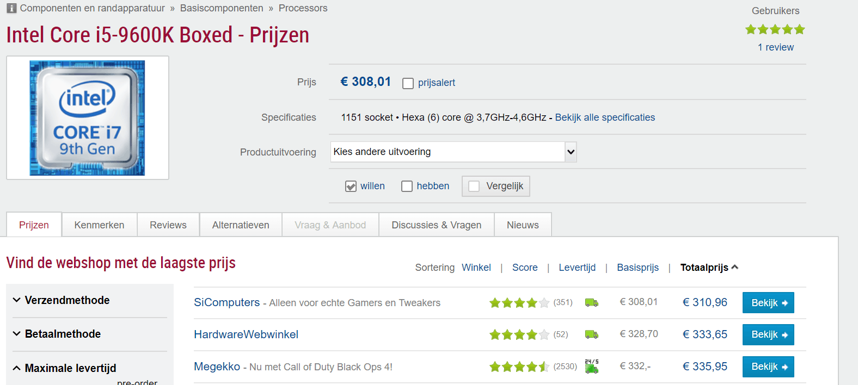Go to Processors breadcrumb
The height and width of the screenshot is (385, 858).
click(x=303, y=8)
